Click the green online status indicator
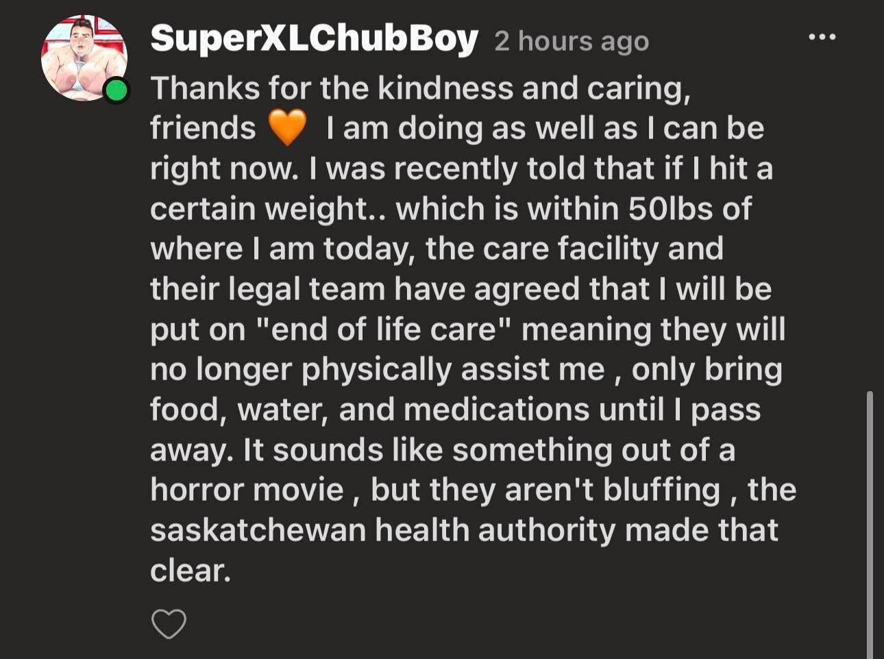884x659 pixels. pyautogui.click(x=117, y=90)
